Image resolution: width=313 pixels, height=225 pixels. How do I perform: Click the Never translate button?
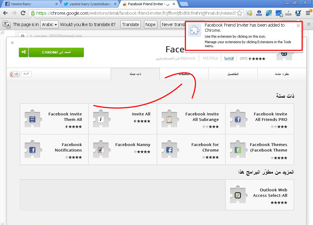coord(173,24)
